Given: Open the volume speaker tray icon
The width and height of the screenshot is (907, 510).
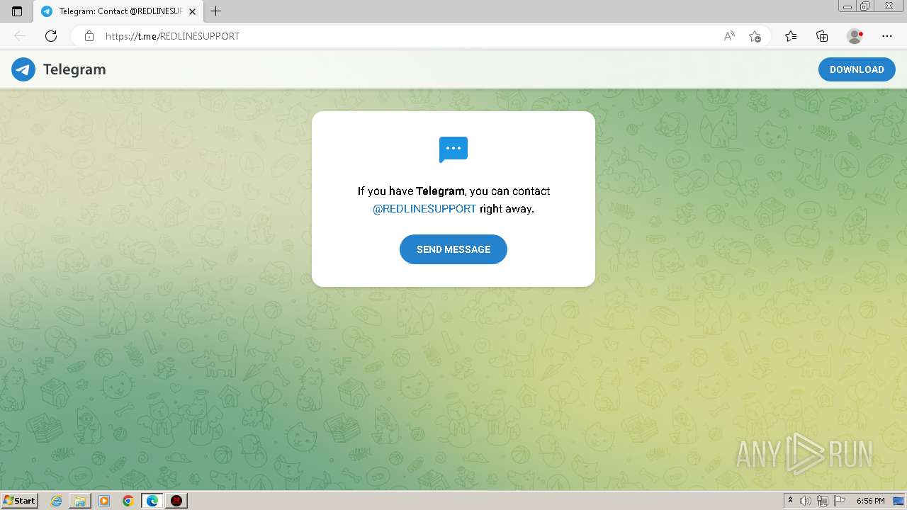Looking at the screenshot, I should [806, 501].
